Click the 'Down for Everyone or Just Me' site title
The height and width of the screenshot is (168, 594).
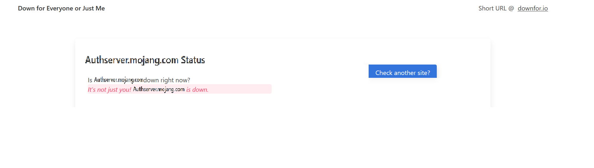pos(61,9)
